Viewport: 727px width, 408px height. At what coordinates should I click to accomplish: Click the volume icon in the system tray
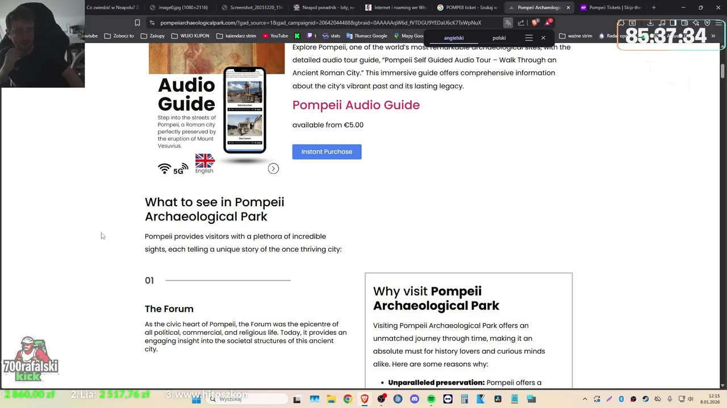coord(691,399)
